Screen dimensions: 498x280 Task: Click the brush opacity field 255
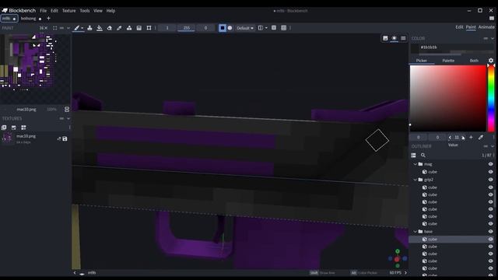(187, 28)
